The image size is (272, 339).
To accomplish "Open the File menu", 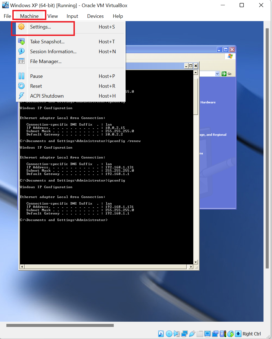I will click(7, 16).
